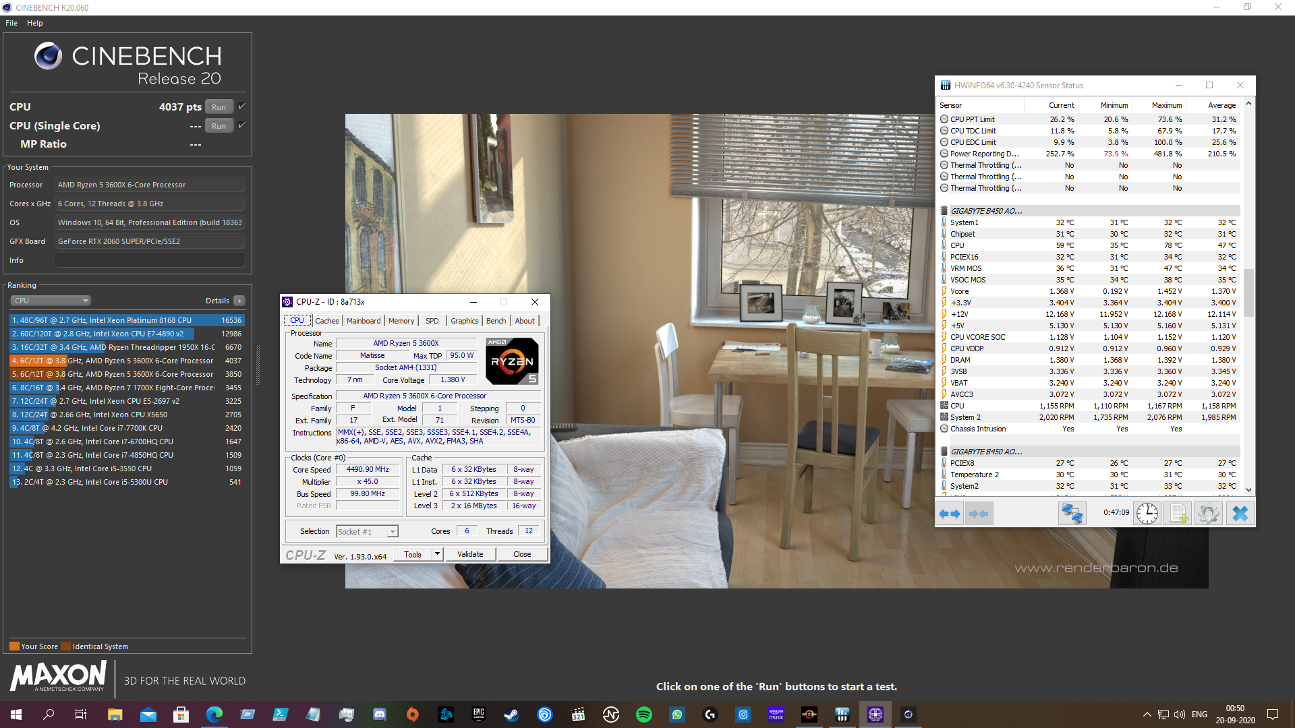Switch to CPU-Z Mainboard tab
The width and height of the screenshot is (1295, 728).
(364, 321)
